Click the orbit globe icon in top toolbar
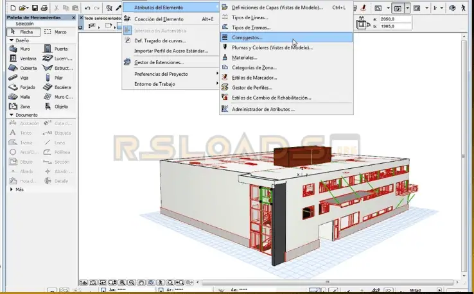Viewport: 474px width, 294px height. (452, 8)
